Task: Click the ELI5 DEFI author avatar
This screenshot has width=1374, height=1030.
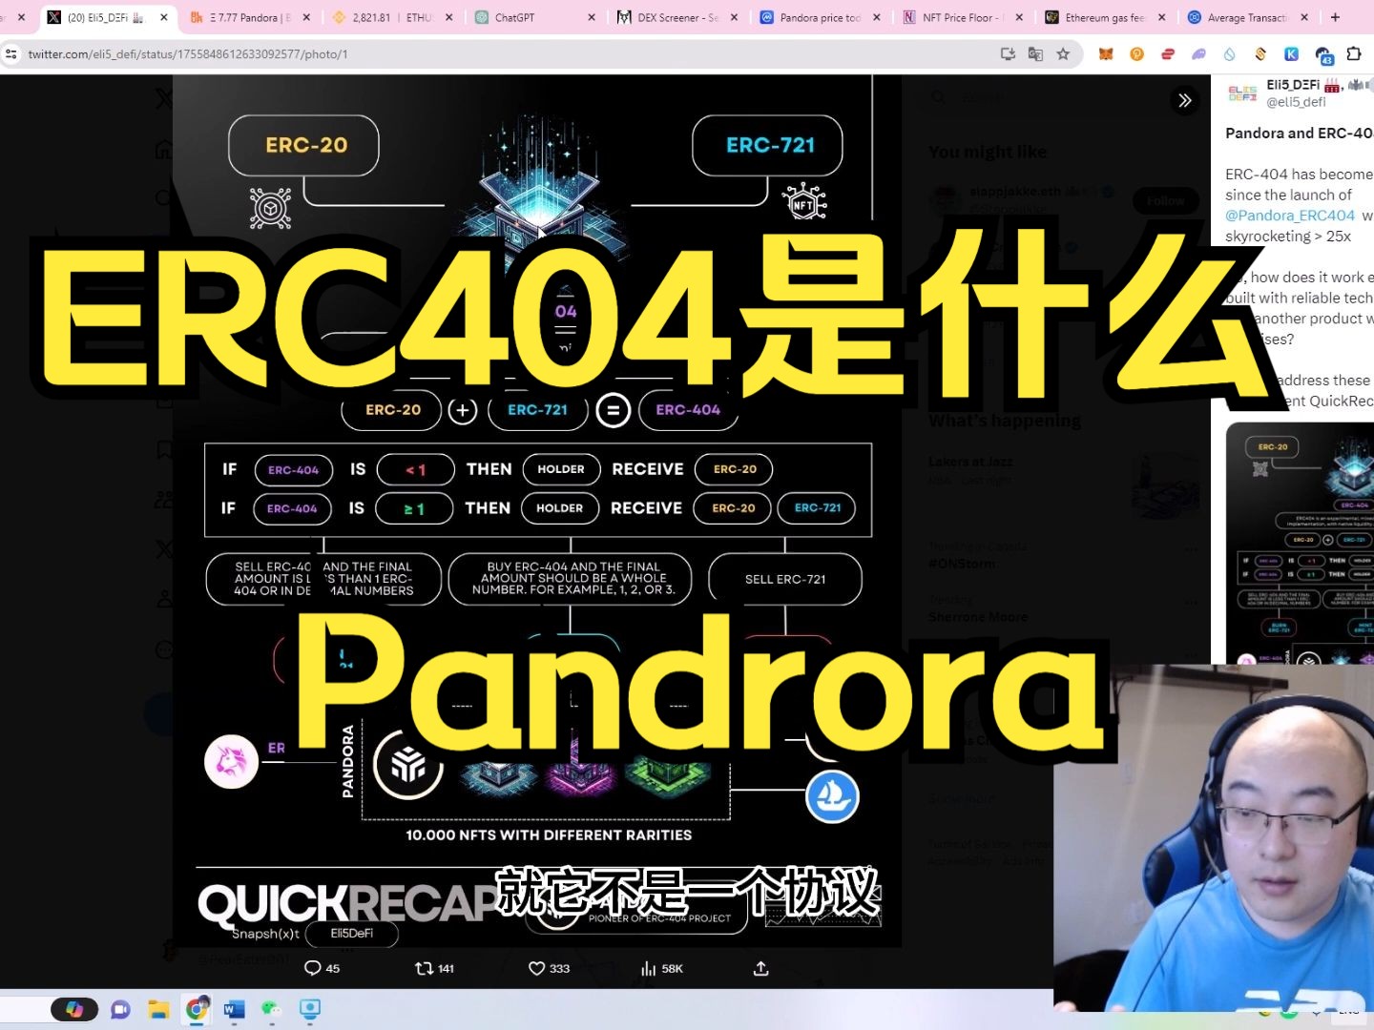Action: pyautogui.click(x=1241, y=93)
